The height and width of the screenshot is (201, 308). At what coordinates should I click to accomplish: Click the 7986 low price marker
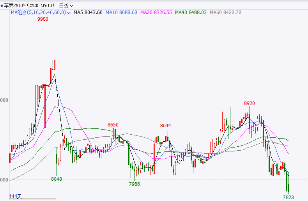click(134, 184)
